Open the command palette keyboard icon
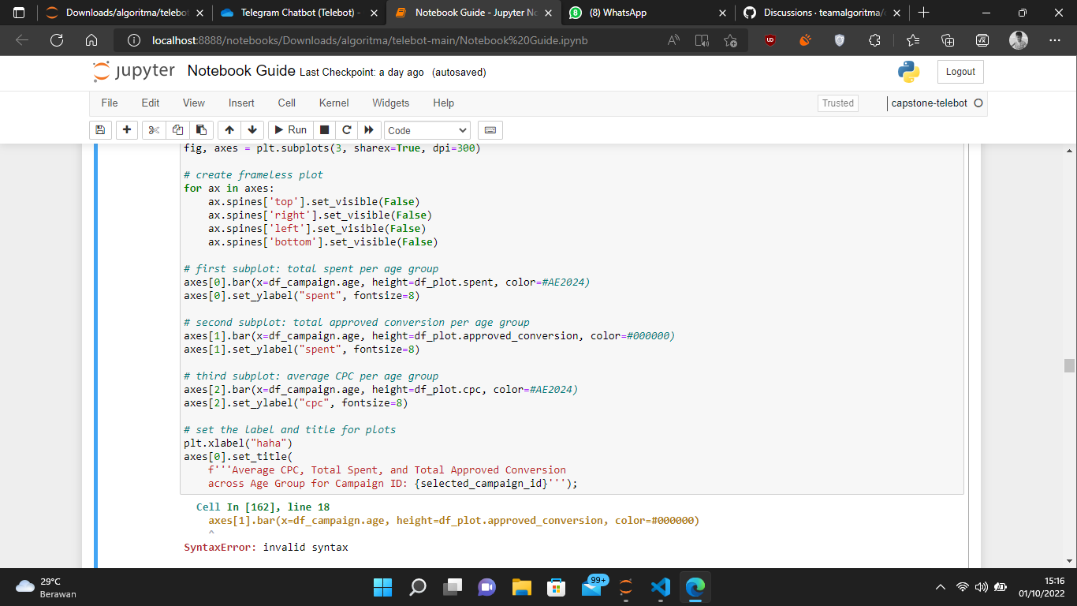This screenshot has width=1077, height=606. (x=490, y=129)
